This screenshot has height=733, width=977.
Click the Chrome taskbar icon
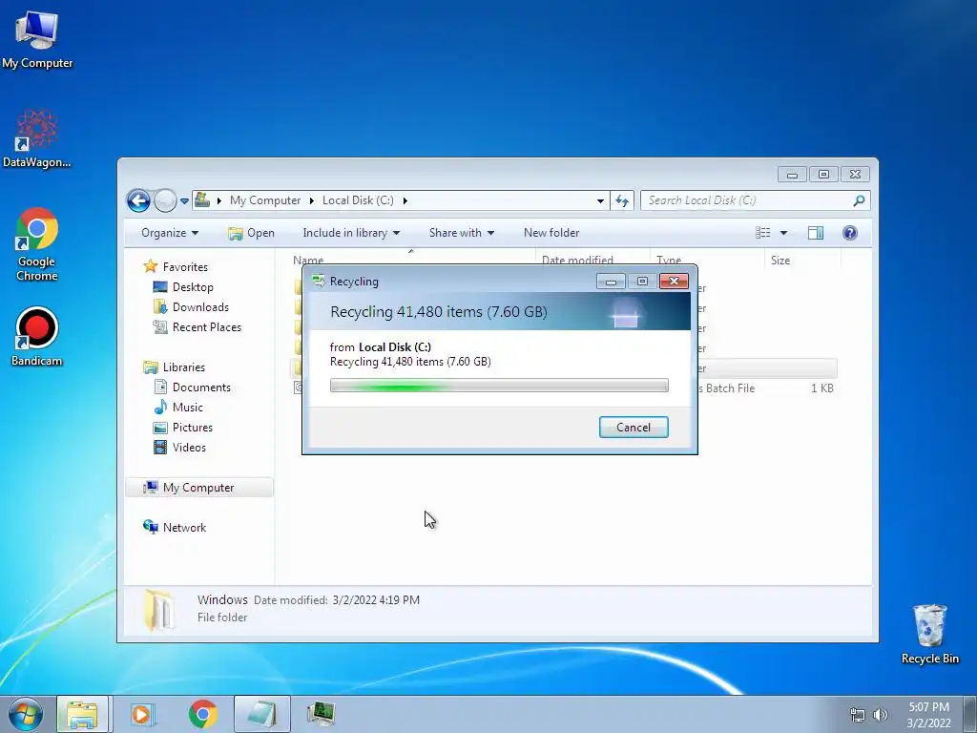point(202,714)
